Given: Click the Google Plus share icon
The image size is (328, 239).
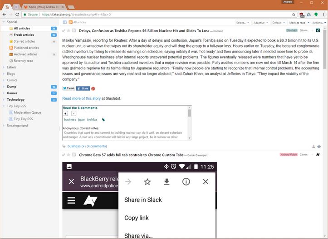Looking at the screenshot, I should pos(93,88).
